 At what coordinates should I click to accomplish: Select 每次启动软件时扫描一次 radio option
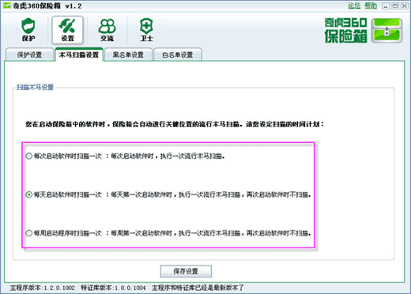(29, 156)
